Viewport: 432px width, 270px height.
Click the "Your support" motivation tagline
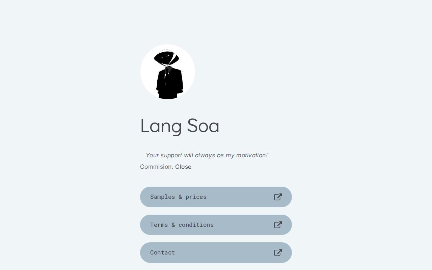207,155
